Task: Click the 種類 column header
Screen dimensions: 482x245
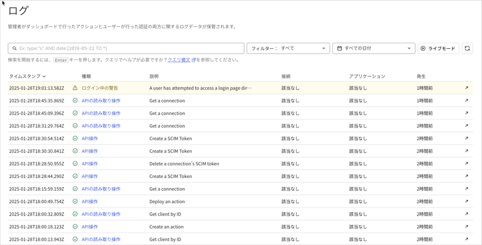Action: point(86,76)
